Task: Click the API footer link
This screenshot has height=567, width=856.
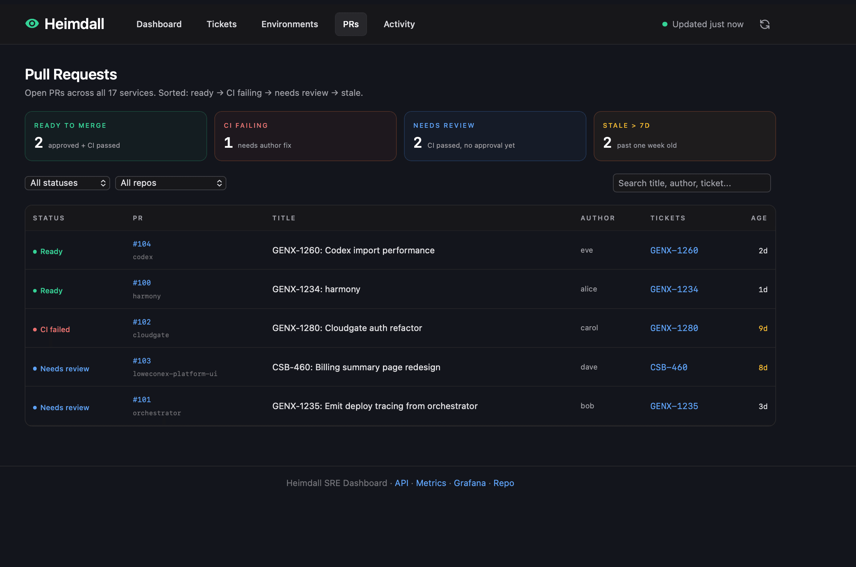Action: coord(401,483)
